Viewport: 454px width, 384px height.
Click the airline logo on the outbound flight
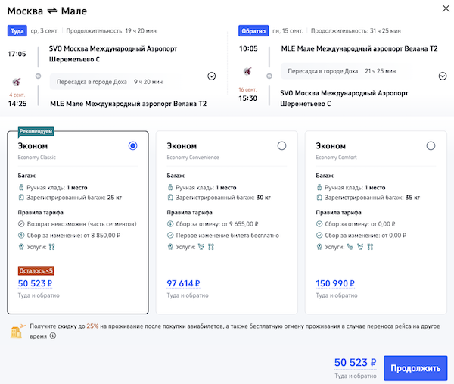pos(17,81)
